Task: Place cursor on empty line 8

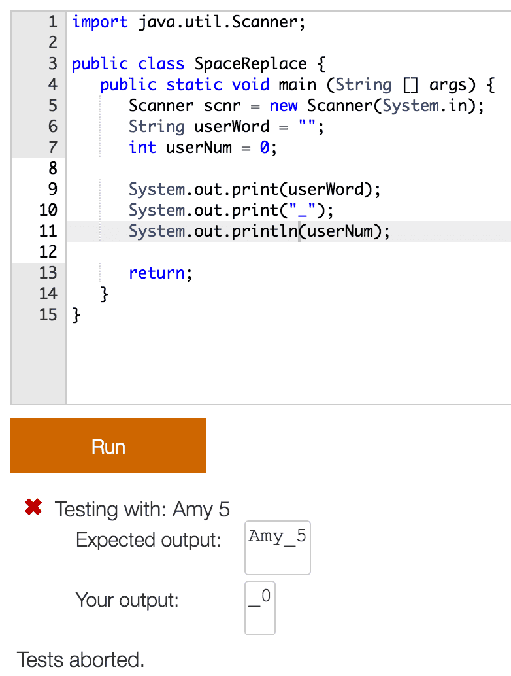Action: click(x=261, y=169)
